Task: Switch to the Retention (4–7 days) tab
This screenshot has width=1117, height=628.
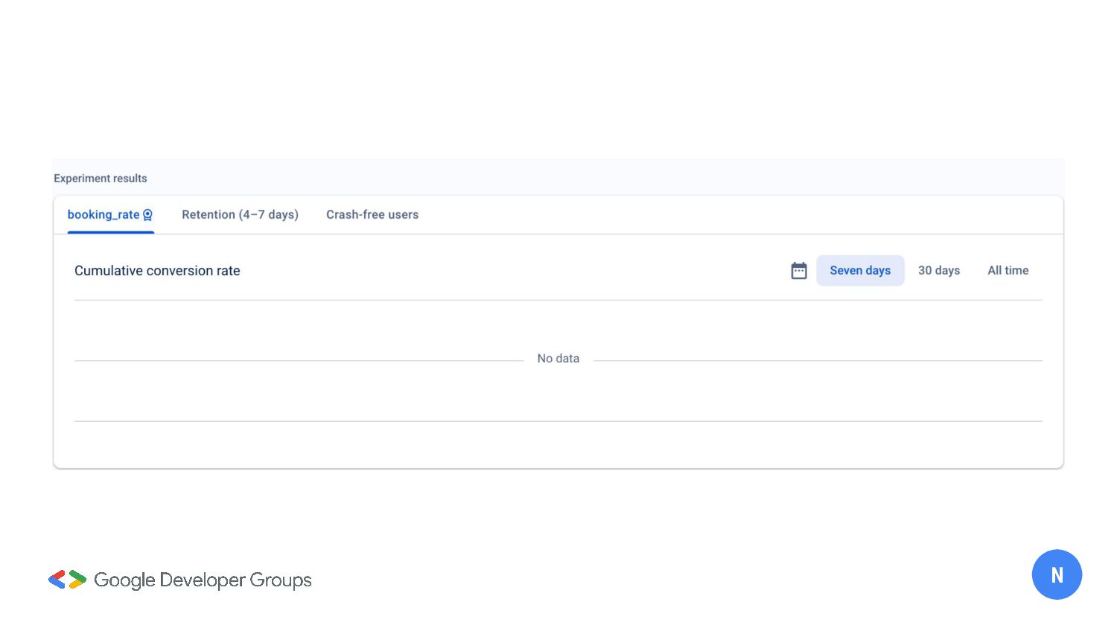Action: 240,215
